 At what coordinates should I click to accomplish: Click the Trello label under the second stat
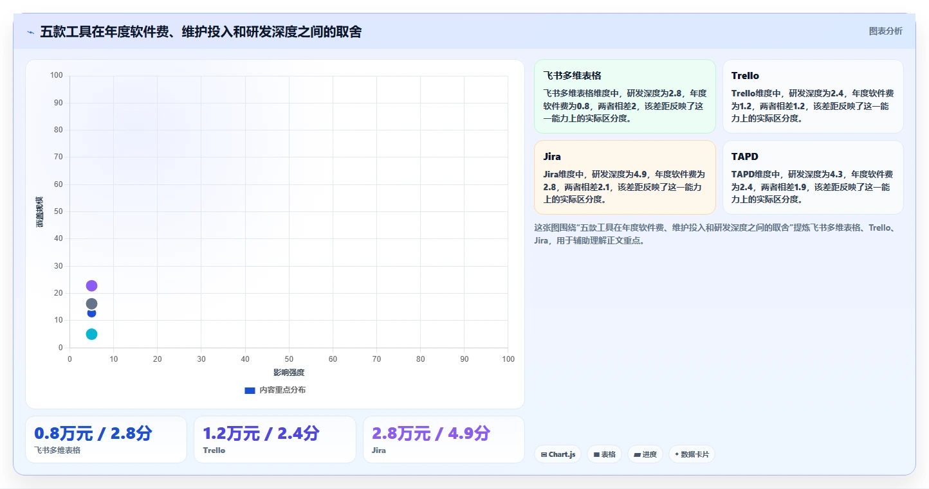214,450
